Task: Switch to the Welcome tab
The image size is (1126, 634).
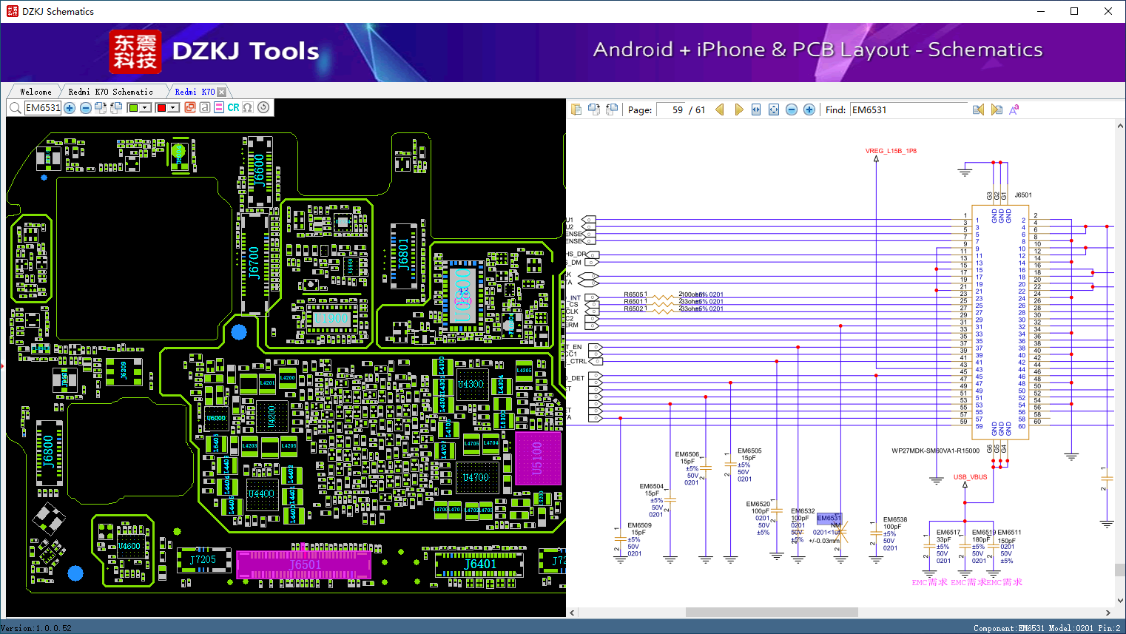Action: 36,92
